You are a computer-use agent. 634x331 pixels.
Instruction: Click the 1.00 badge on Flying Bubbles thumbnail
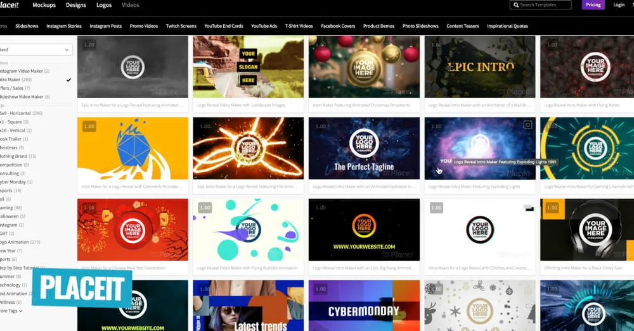(205, 208)
